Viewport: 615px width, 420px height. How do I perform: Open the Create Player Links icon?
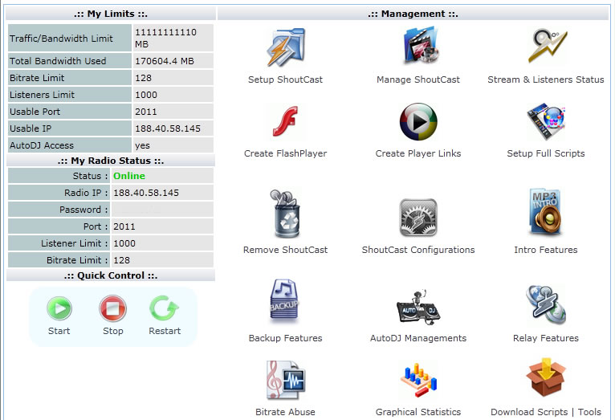(418, 123)
